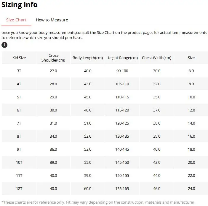This screenshot has width=208, height=206.
Task: Click the 4T kid size cell
Action: tap(19, 84)
